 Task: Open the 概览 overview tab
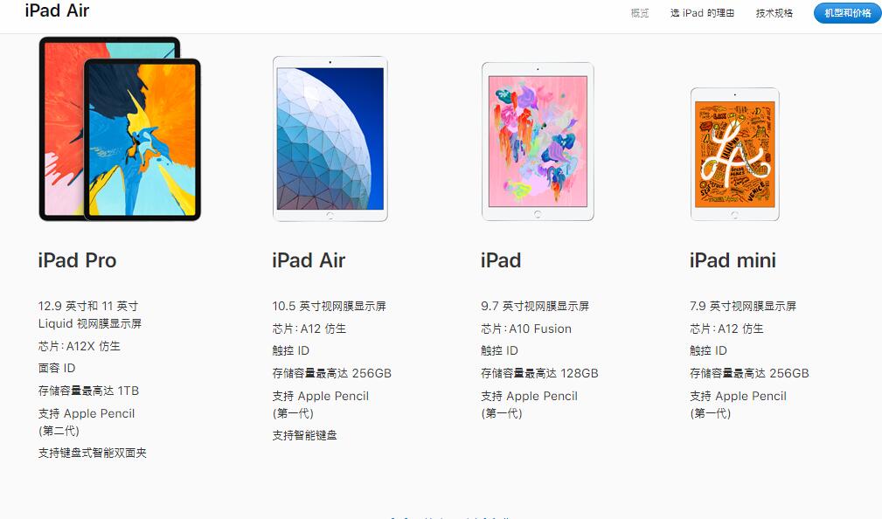(x=640, y=13)
